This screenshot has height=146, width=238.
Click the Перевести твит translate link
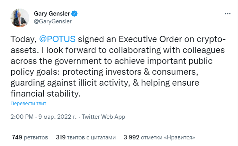(x=28, y=104)
